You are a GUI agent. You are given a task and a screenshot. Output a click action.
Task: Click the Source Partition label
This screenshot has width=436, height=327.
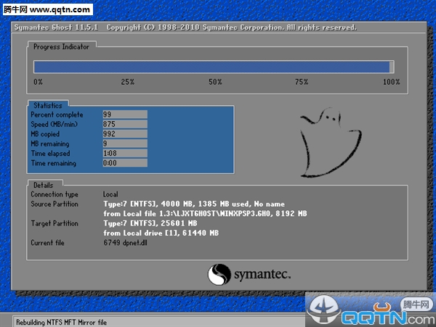[x=54, y=204]
